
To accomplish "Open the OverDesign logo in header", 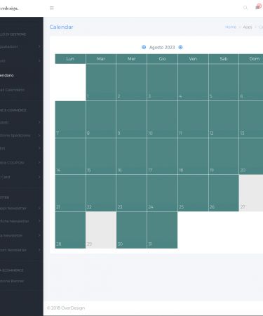I will click(9, 8).
